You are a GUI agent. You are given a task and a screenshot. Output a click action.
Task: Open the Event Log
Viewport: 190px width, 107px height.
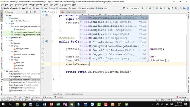pos(181,97)
